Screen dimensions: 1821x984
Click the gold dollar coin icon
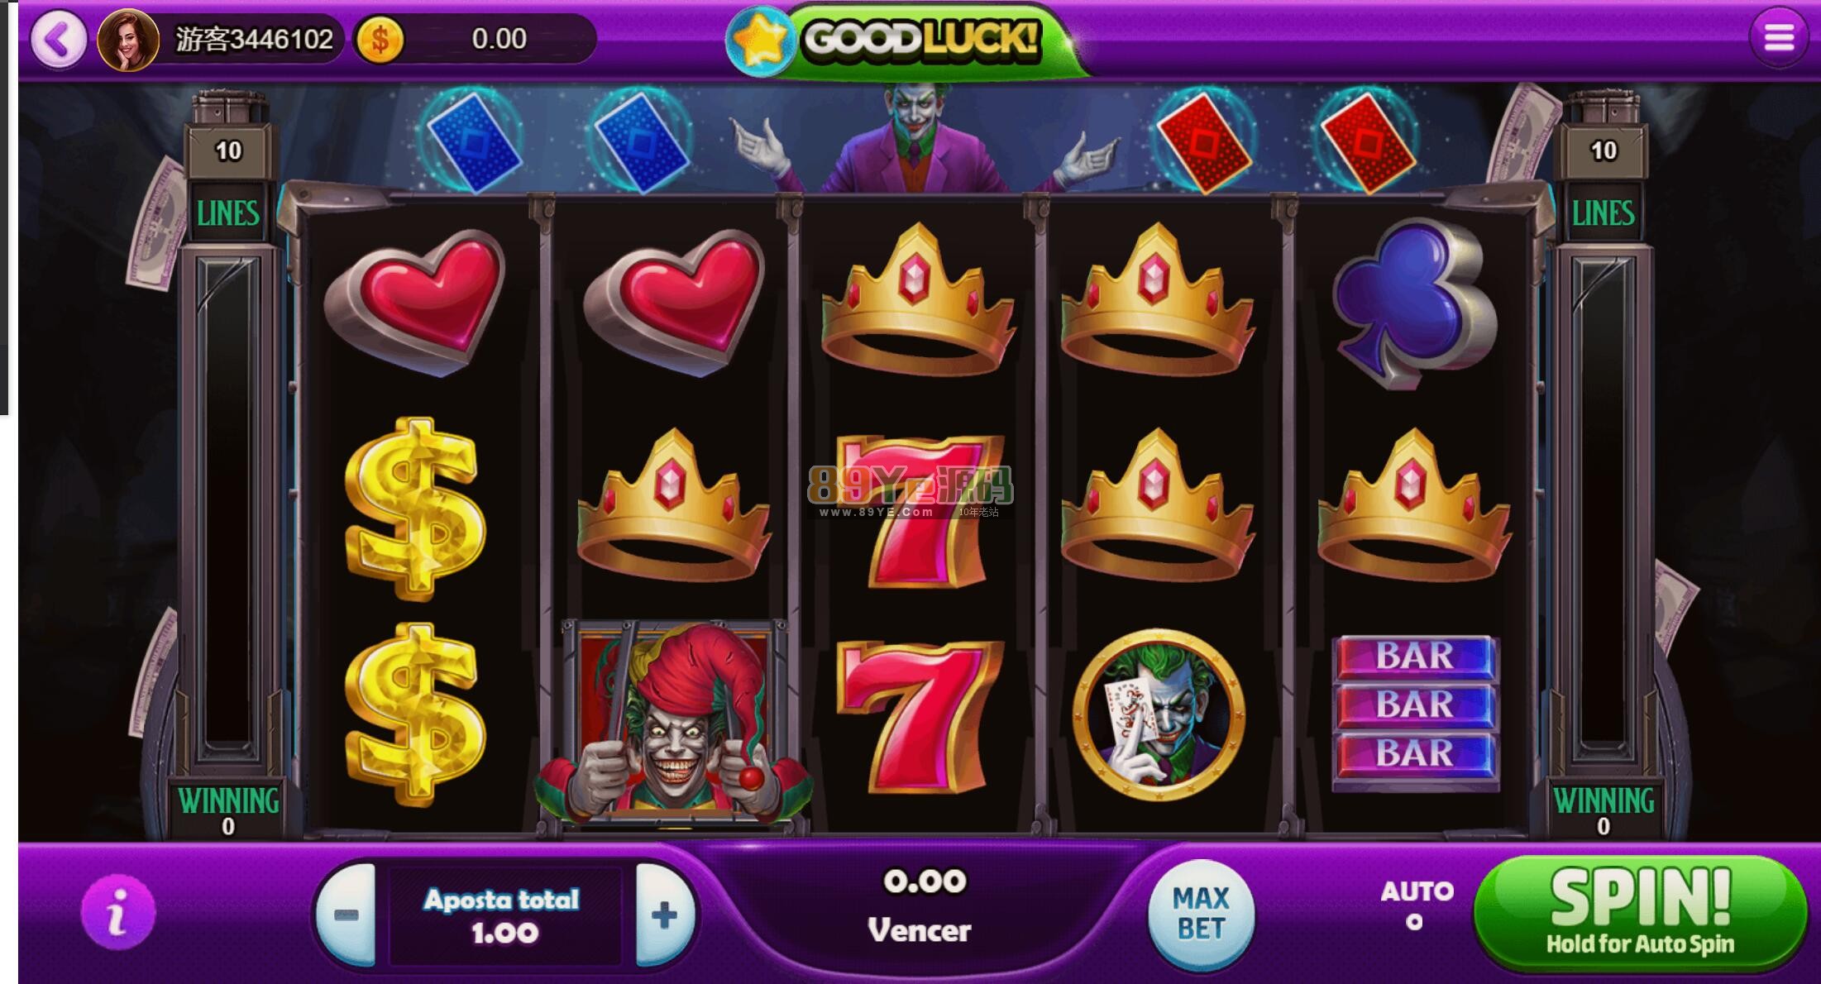(x=380, y=39)
